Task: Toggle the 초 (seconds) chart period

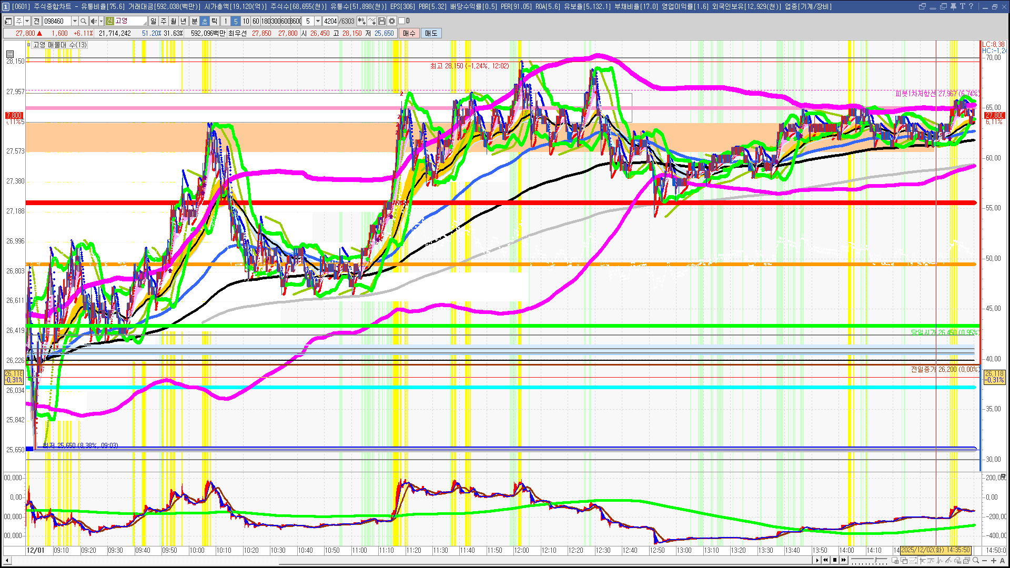Action: (x=205, y=21)
